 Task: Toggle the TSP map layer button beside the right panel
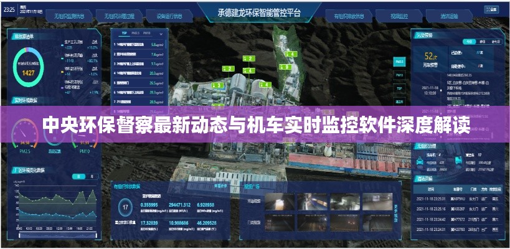pos(399,88)
